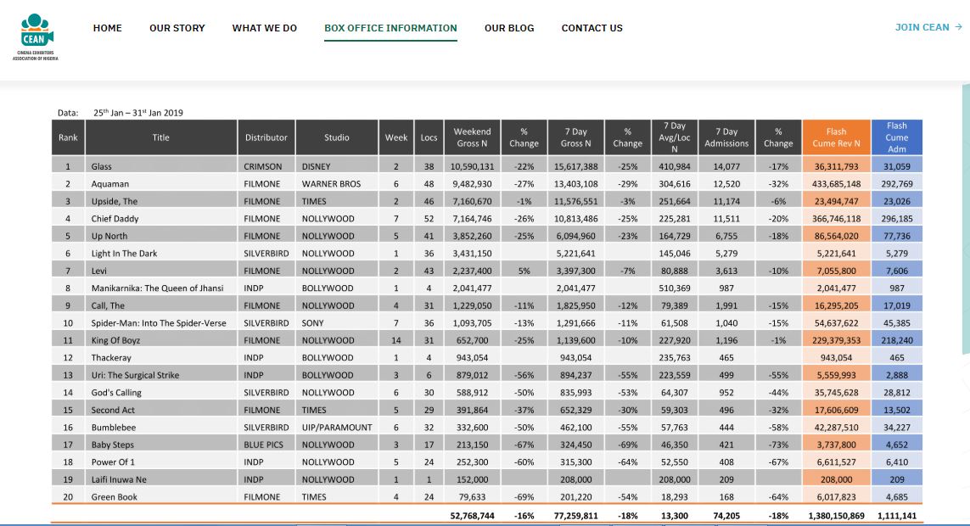Click the Studio column header
This screenshot has width=970, height=526.
tap(337, 137)
